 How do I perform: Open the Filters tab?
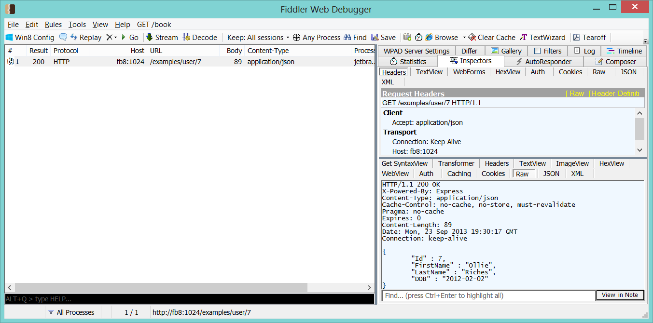pos(547,51)
